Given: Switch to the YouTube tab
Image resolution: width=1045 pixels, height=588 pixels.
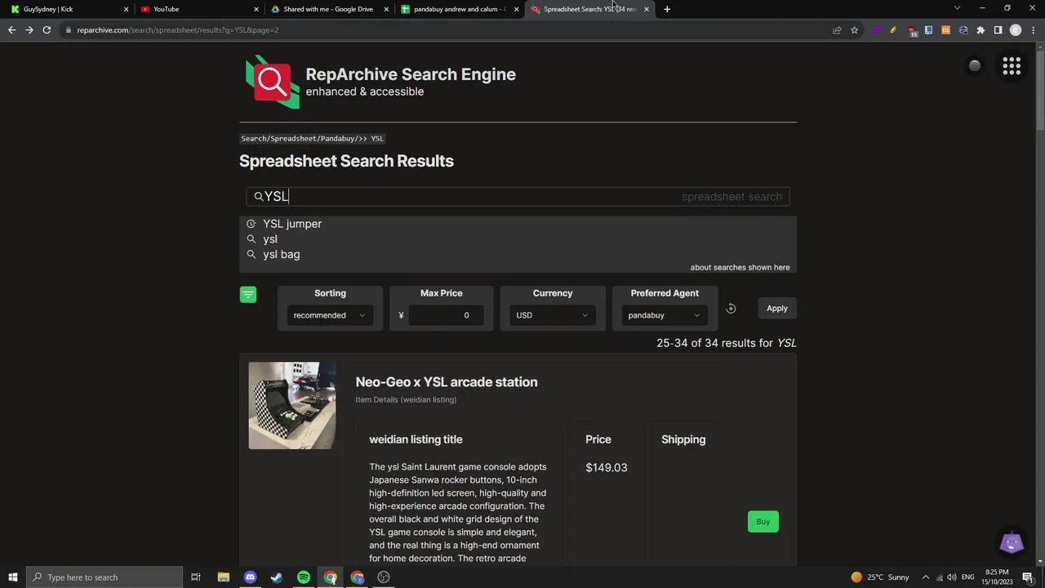Looking at the screenshot, I should tap(198, 9).
